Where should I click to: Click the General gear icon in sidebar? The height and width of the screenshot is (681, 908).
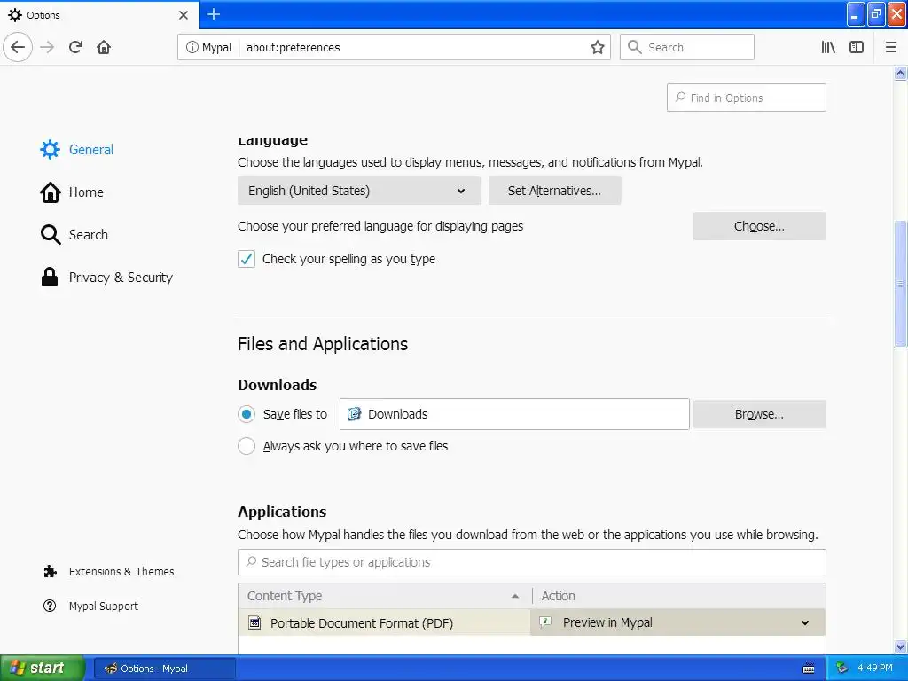click(50, 149)
